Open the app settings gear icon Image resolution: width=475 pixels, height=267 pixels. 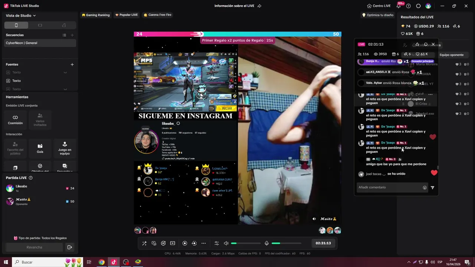[x=418, y=6]
